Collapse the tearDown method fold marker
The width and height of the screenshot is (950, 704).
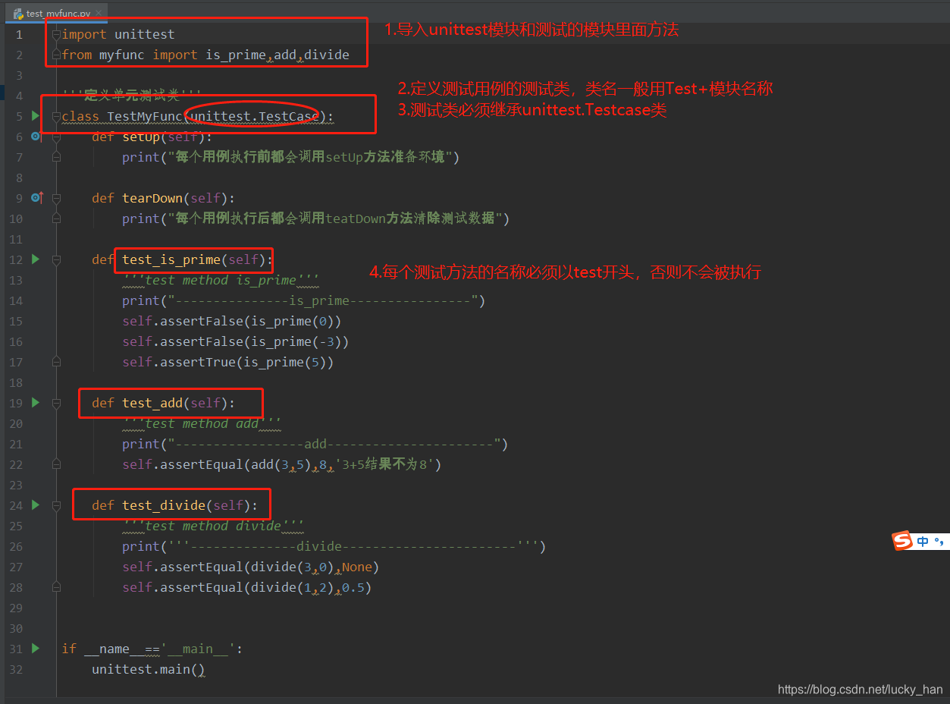pos(56,198)
